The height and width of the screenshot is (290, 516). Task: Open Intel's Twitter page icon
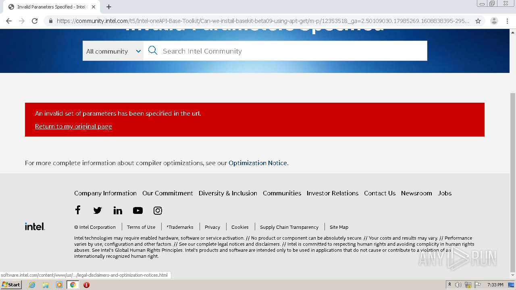(x=98, y=210)
